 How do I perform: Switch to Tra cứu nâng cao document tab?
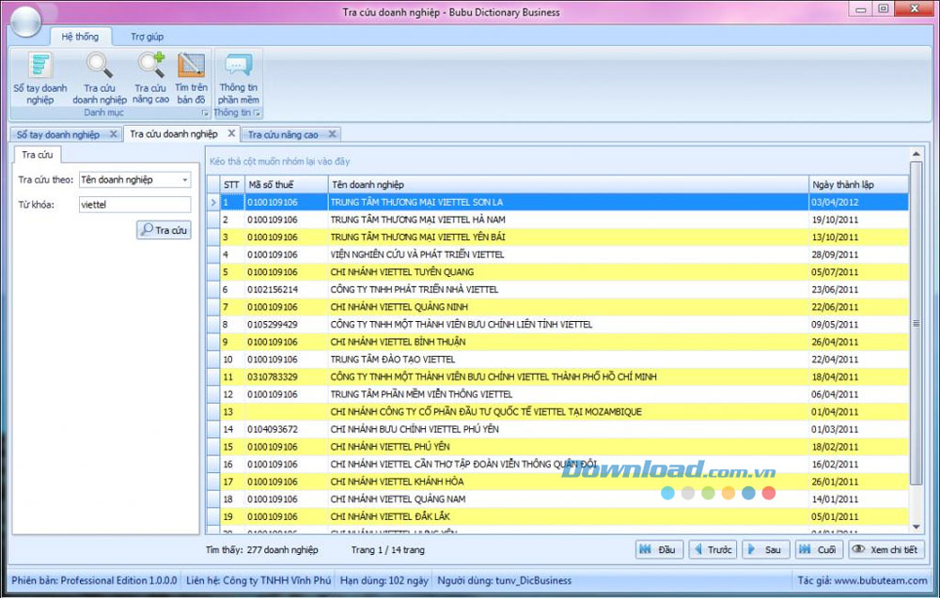point(283,134)
